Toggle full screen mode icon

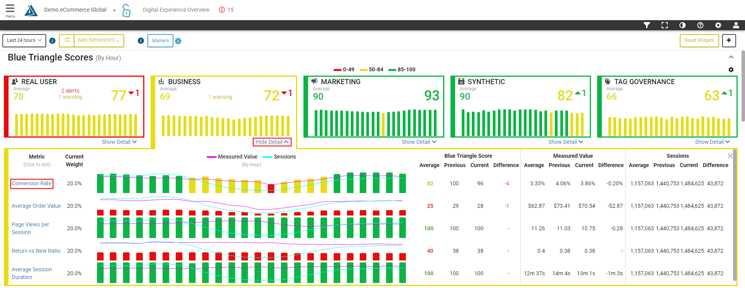tap(665, 25)
